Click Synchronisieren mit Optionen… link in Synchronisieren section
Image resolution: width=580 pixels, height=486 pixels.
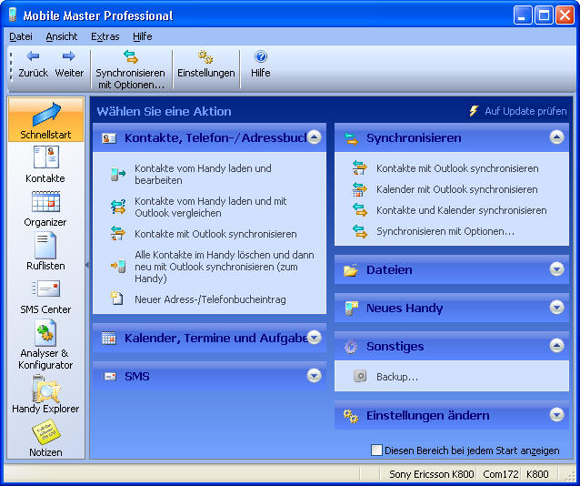coord(445,231)
